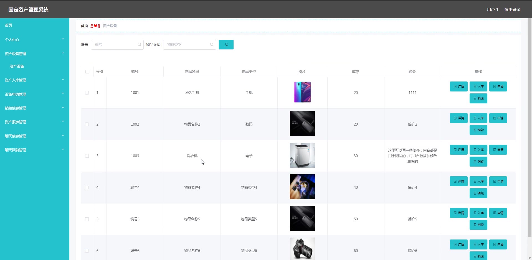Image resolution: width=532 pixels, height=260 pixels.
Task: Click 申请 in the 编号4 row
Action: point(498,181)
